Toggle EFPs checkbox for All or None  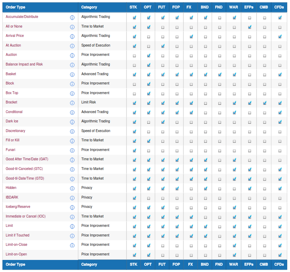point(249,27)
